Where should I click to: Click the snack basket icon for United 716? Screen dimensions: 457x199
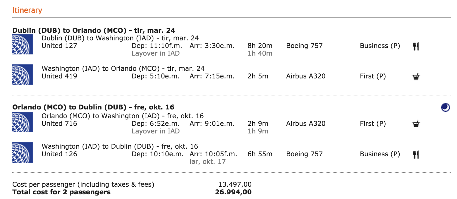tap(416, 124)
